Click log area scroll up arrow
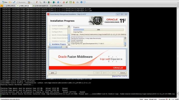The image size is (179, 100). (125, 38)
